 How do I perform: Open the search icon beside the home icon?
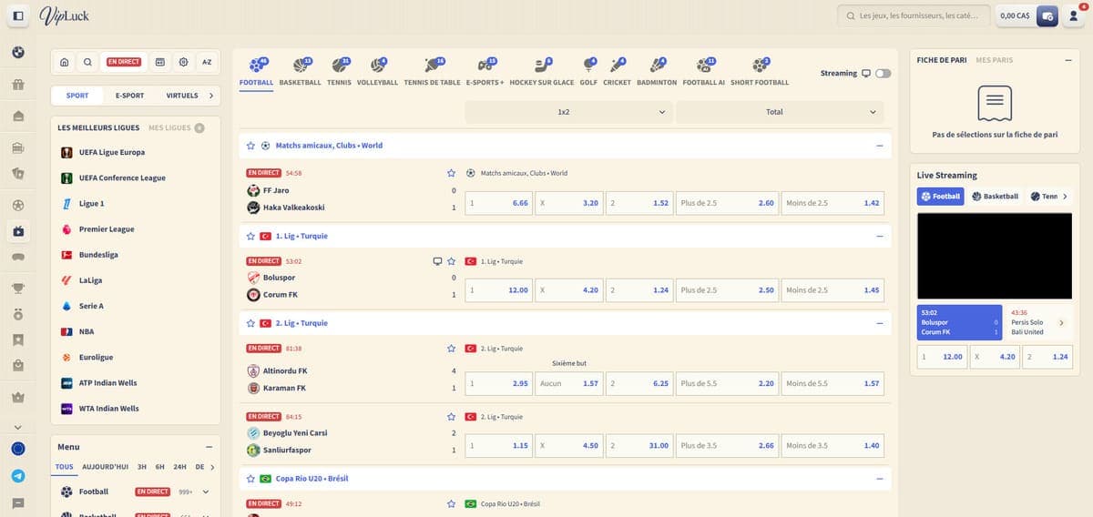tap(87, 62)
